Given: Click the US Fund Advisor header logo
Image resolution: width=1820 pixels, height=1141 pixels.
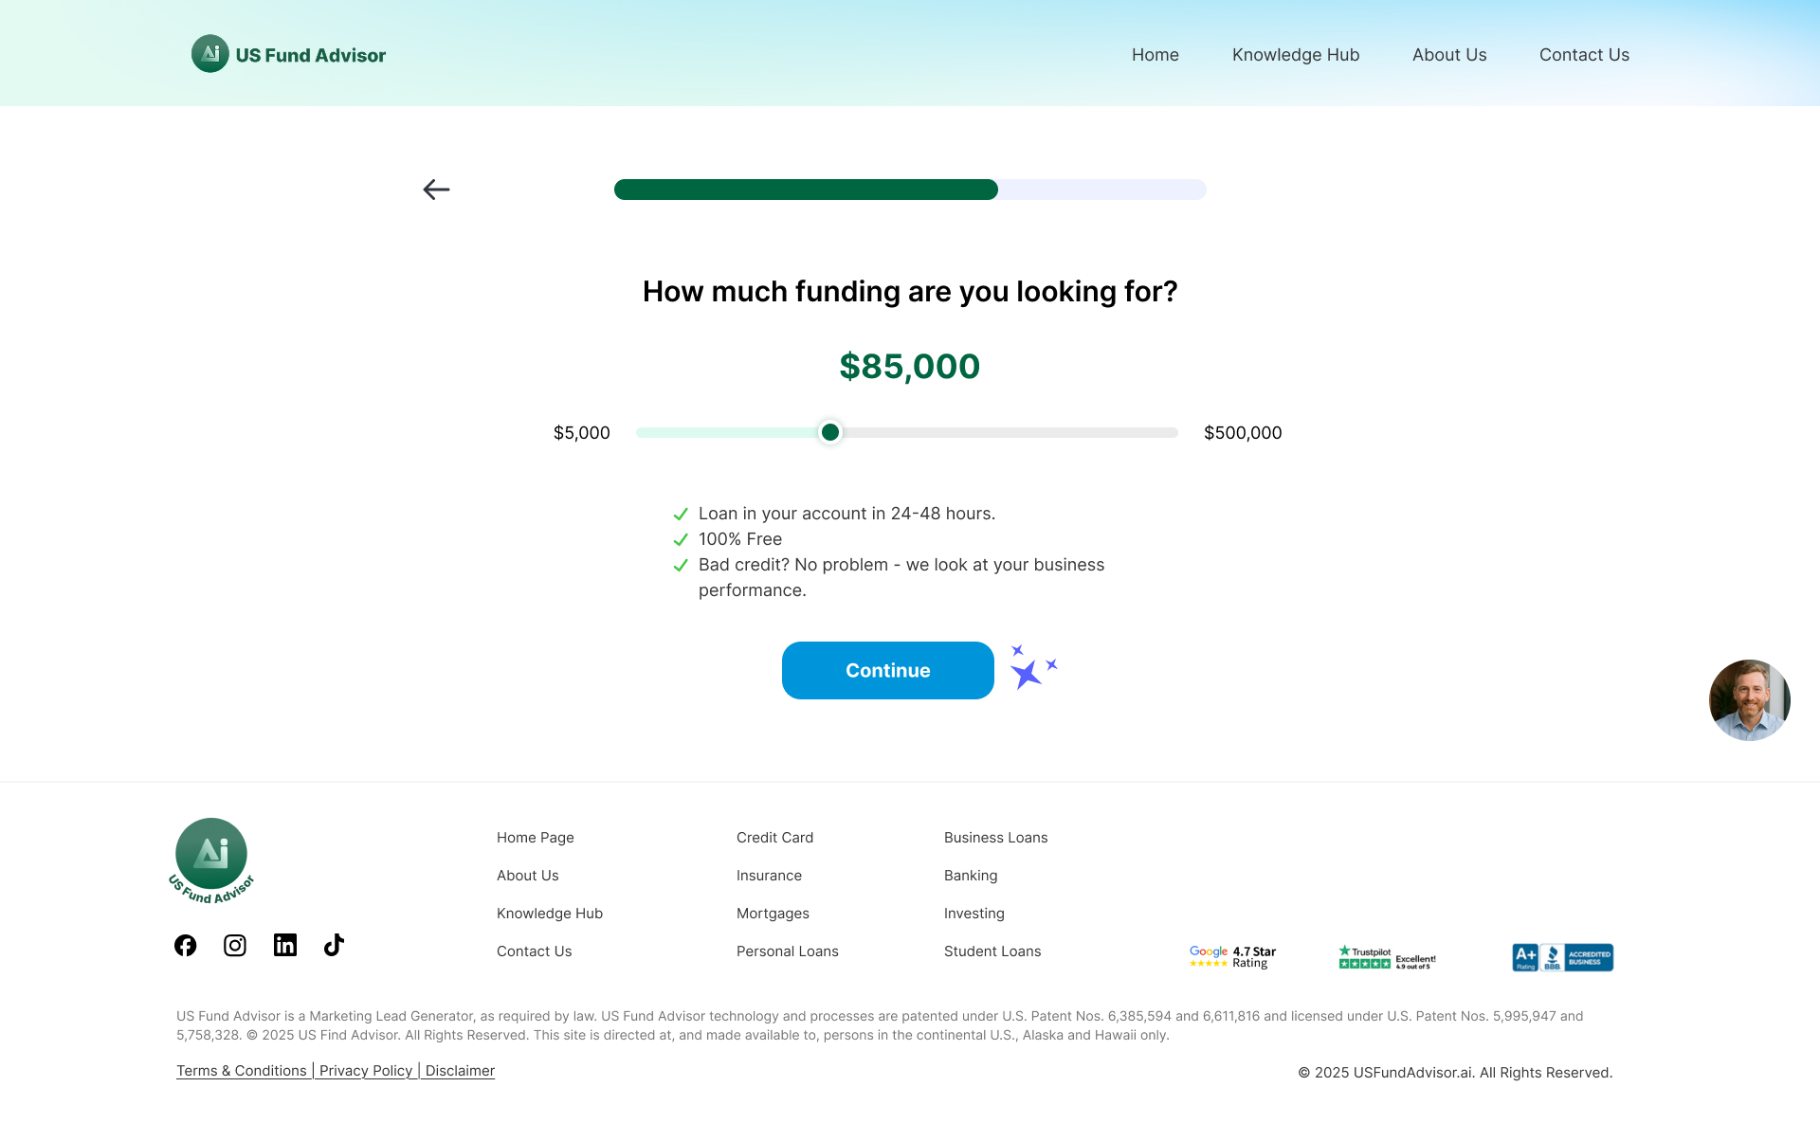Looking at the screenshot, I should (x=289, y=55).
